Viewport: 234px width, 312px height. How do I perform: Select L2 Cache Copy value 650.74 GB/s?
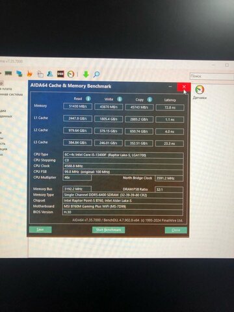[x=139, y=131]
